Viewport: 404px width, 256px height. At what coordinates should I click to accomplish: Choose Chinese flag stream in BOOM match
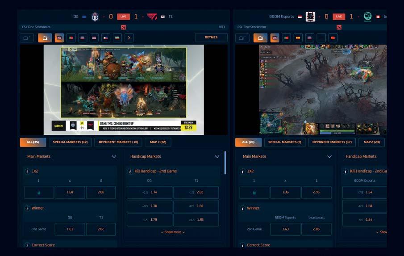[x=333, y=38]
